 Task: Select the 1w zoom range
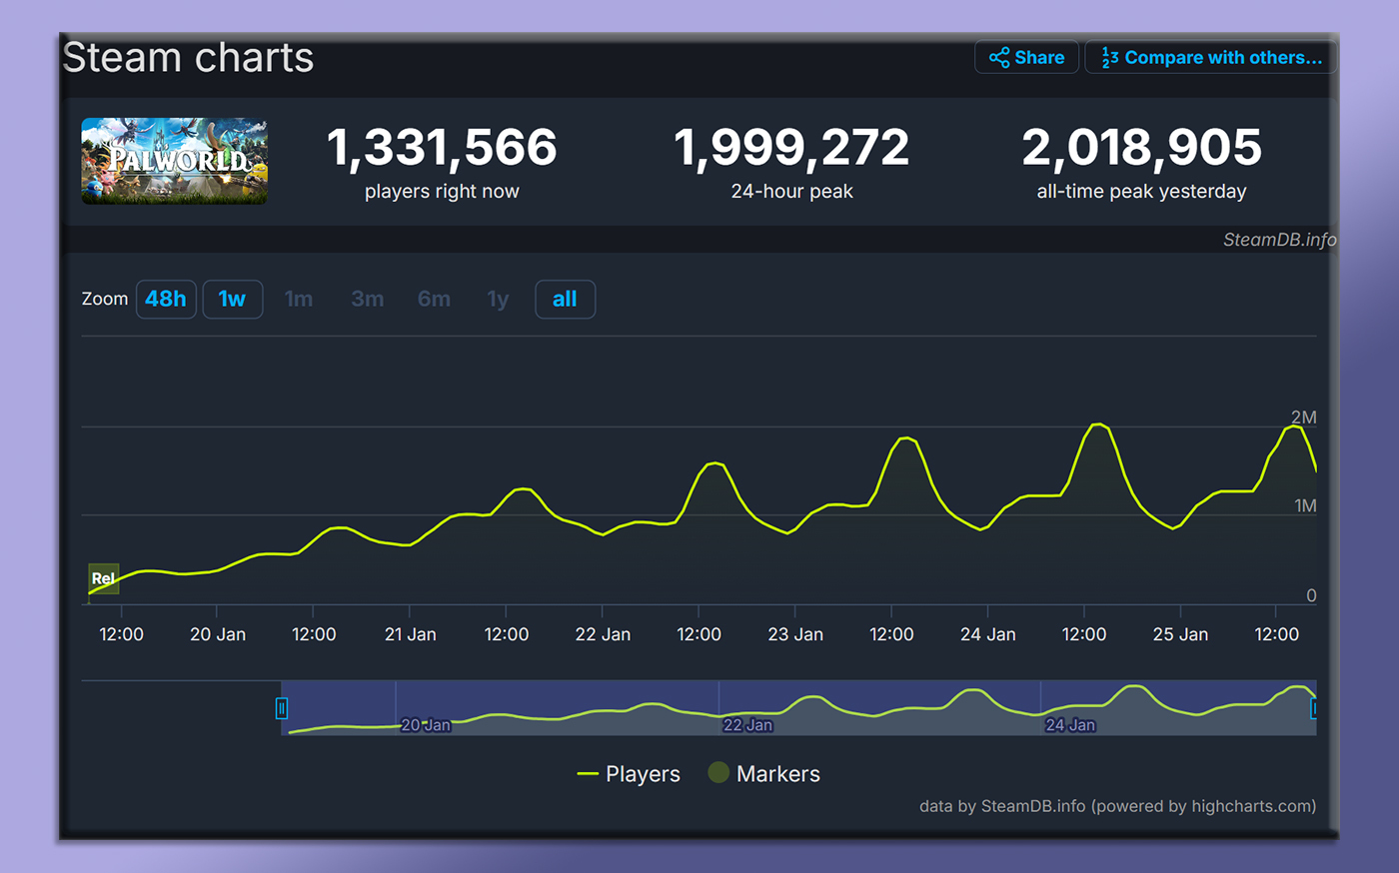[232, 300]
